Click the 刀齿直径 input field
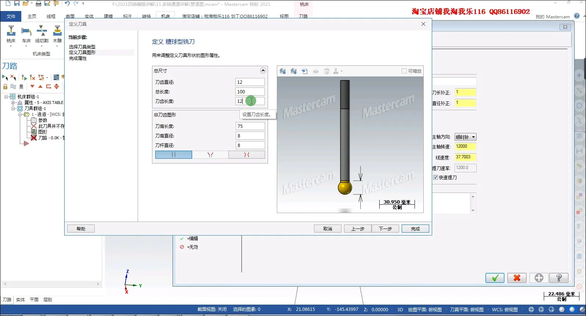The image size is (586, 316). (x=250, y=82)
